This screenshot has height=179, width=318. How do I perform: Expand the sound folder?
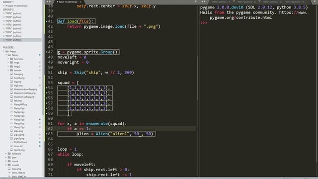[x=6, y=161]
